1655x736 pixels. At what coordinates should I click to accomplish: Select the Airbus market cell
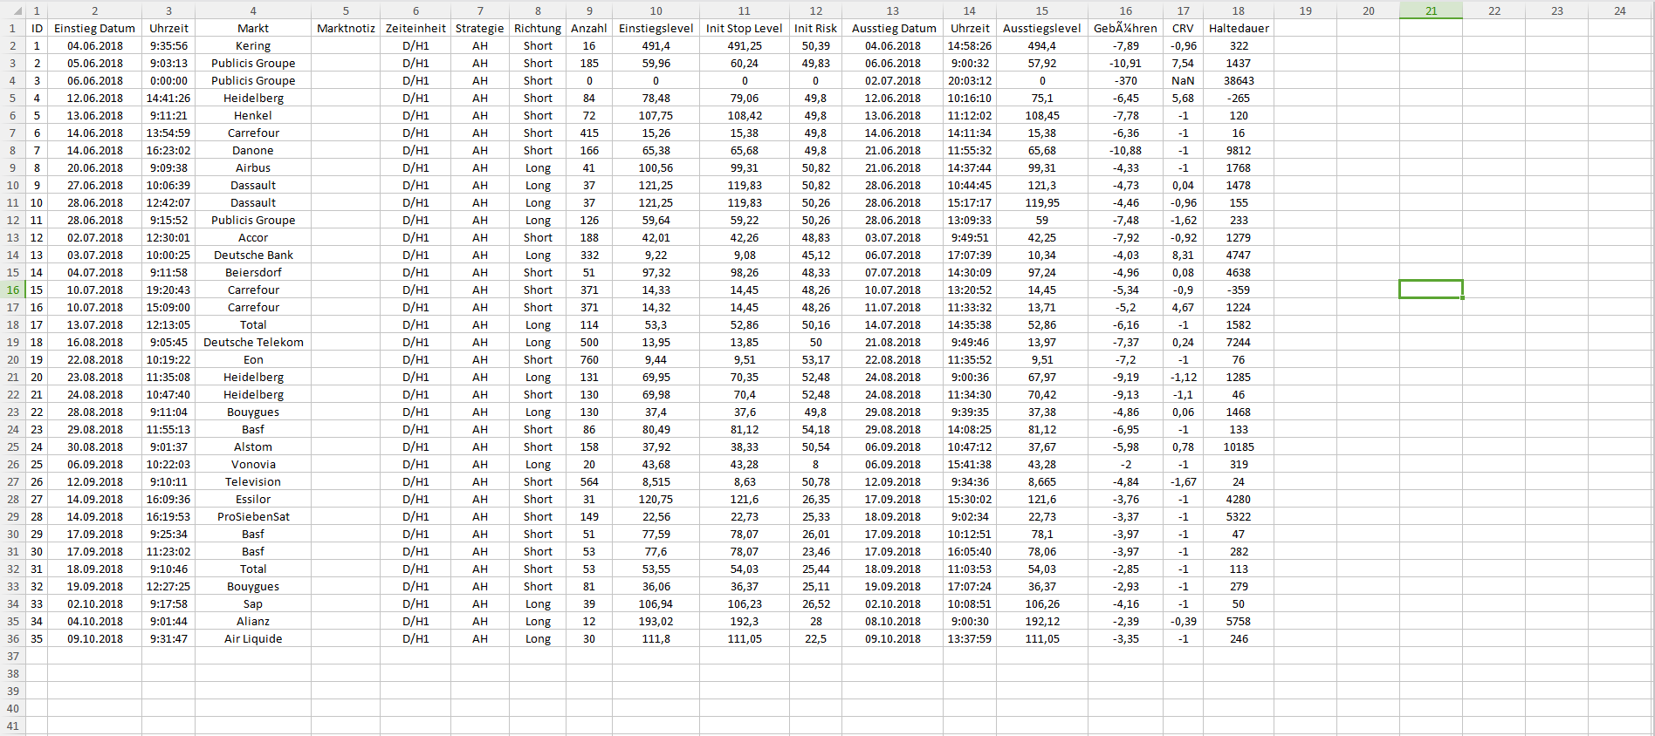(x=253, y=167)
